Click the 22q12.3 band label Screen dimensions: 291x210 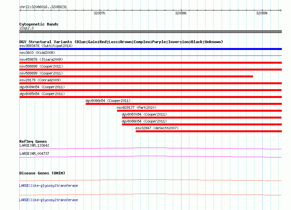[26, 28]
